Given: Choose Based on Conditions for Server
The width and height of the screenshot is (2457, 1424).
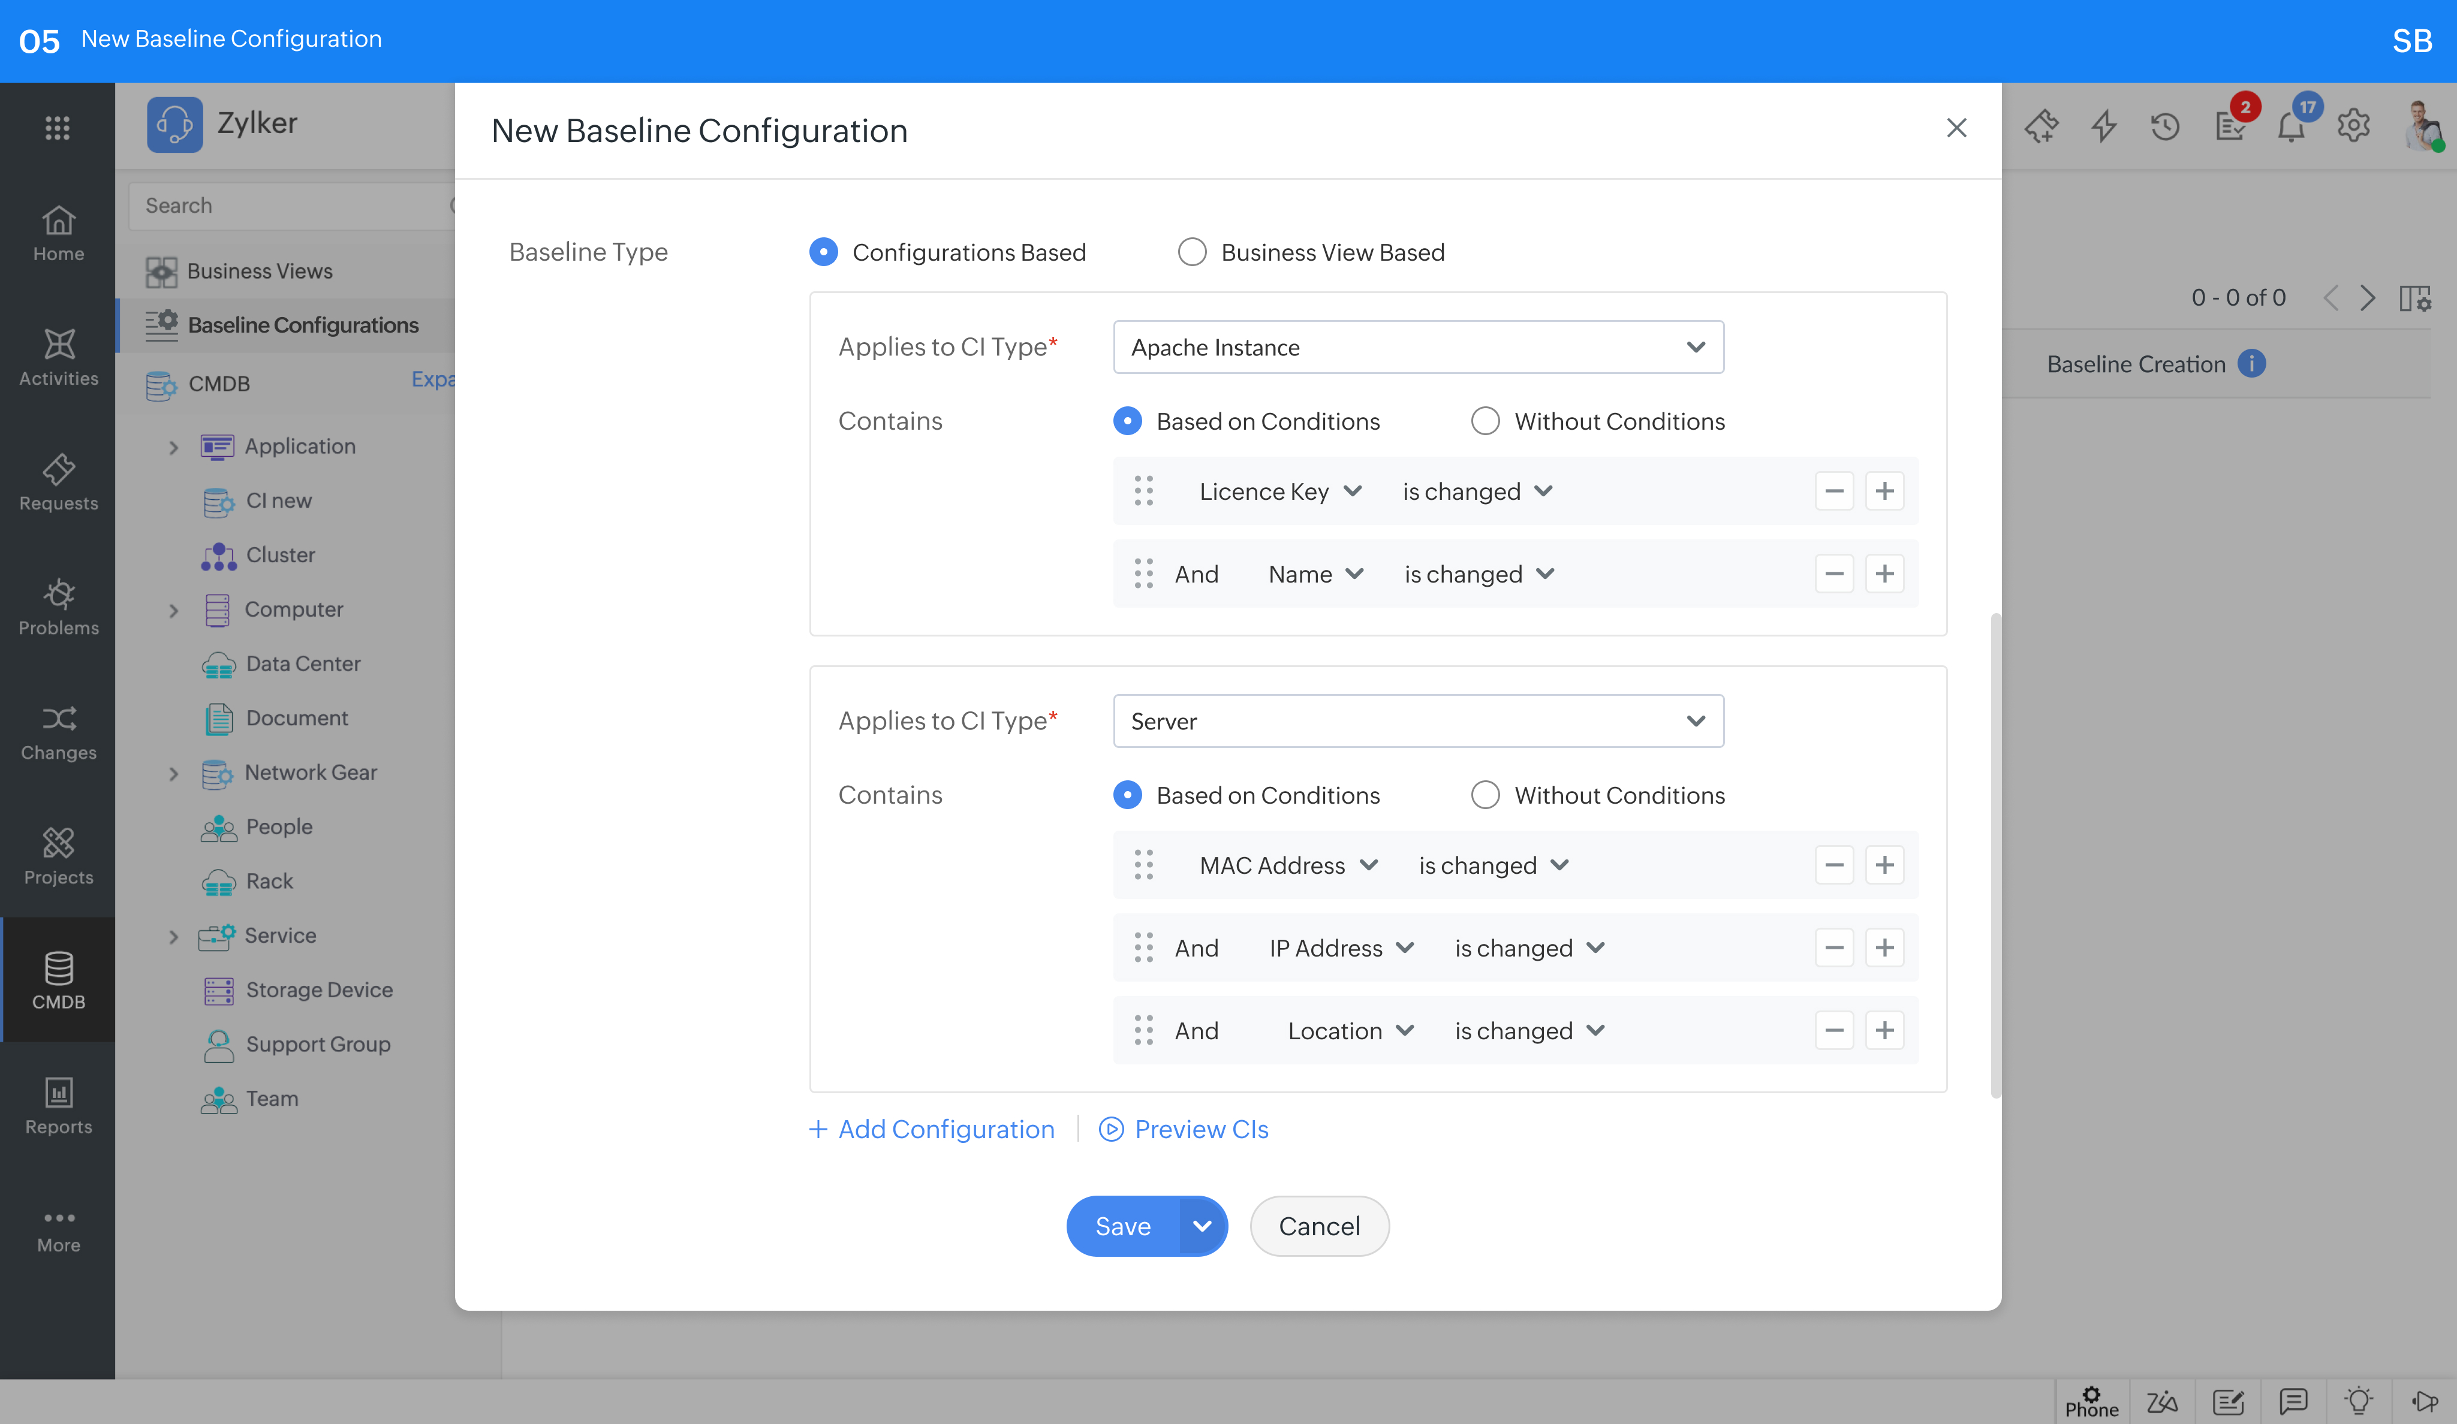Looking at the screenshot, I should tap(1127, 794).
